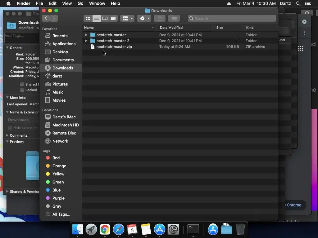Open Desktop in the sidebar
318x238 pixels.
click(x=61, y=52)
